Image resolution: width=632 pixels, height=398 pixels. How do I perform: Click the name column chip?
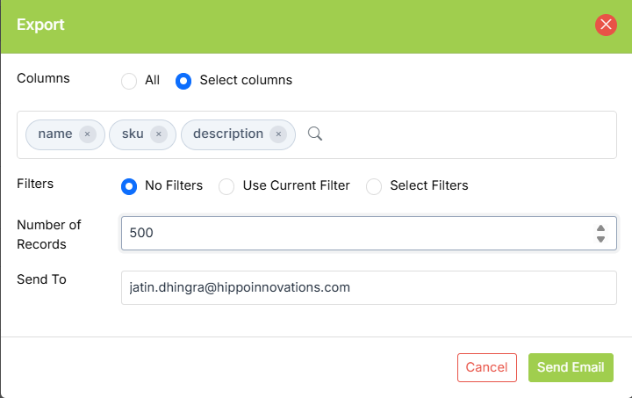[x=55, y=134]
